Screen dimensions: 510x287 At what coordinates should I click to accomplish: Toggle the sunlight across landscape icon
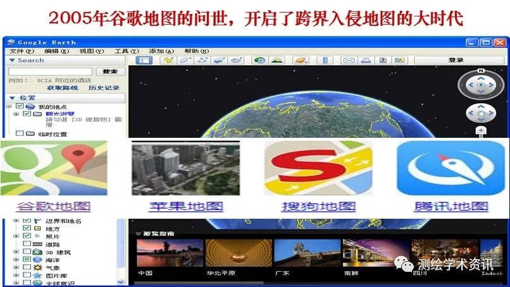click(277, 61)
